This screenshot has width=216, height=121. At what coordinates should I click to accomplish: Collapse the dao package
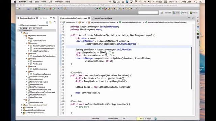27,38
